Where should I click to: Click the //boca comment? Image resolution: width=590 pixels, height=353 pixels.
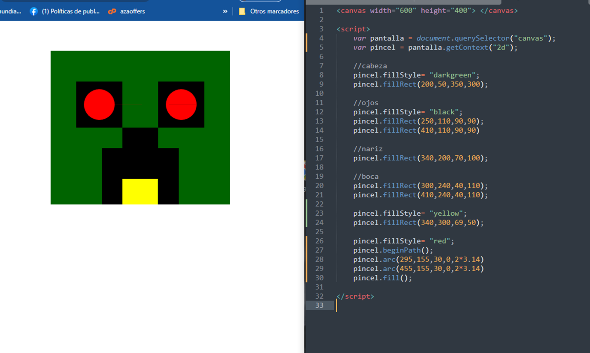(366, 176)
